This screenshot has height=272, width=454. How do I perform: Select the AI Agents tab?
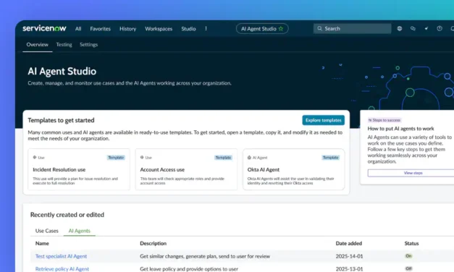tap(80, 231)
